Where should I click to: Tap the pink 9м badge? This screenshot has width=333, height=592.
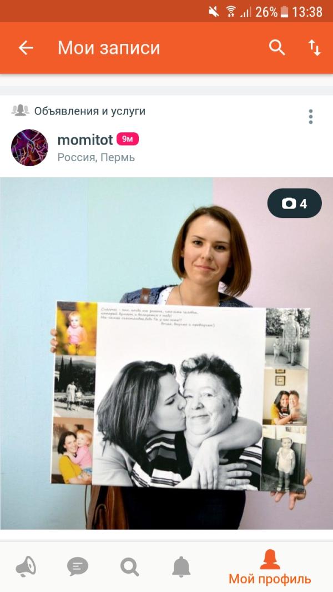click(x=128, y=140)
